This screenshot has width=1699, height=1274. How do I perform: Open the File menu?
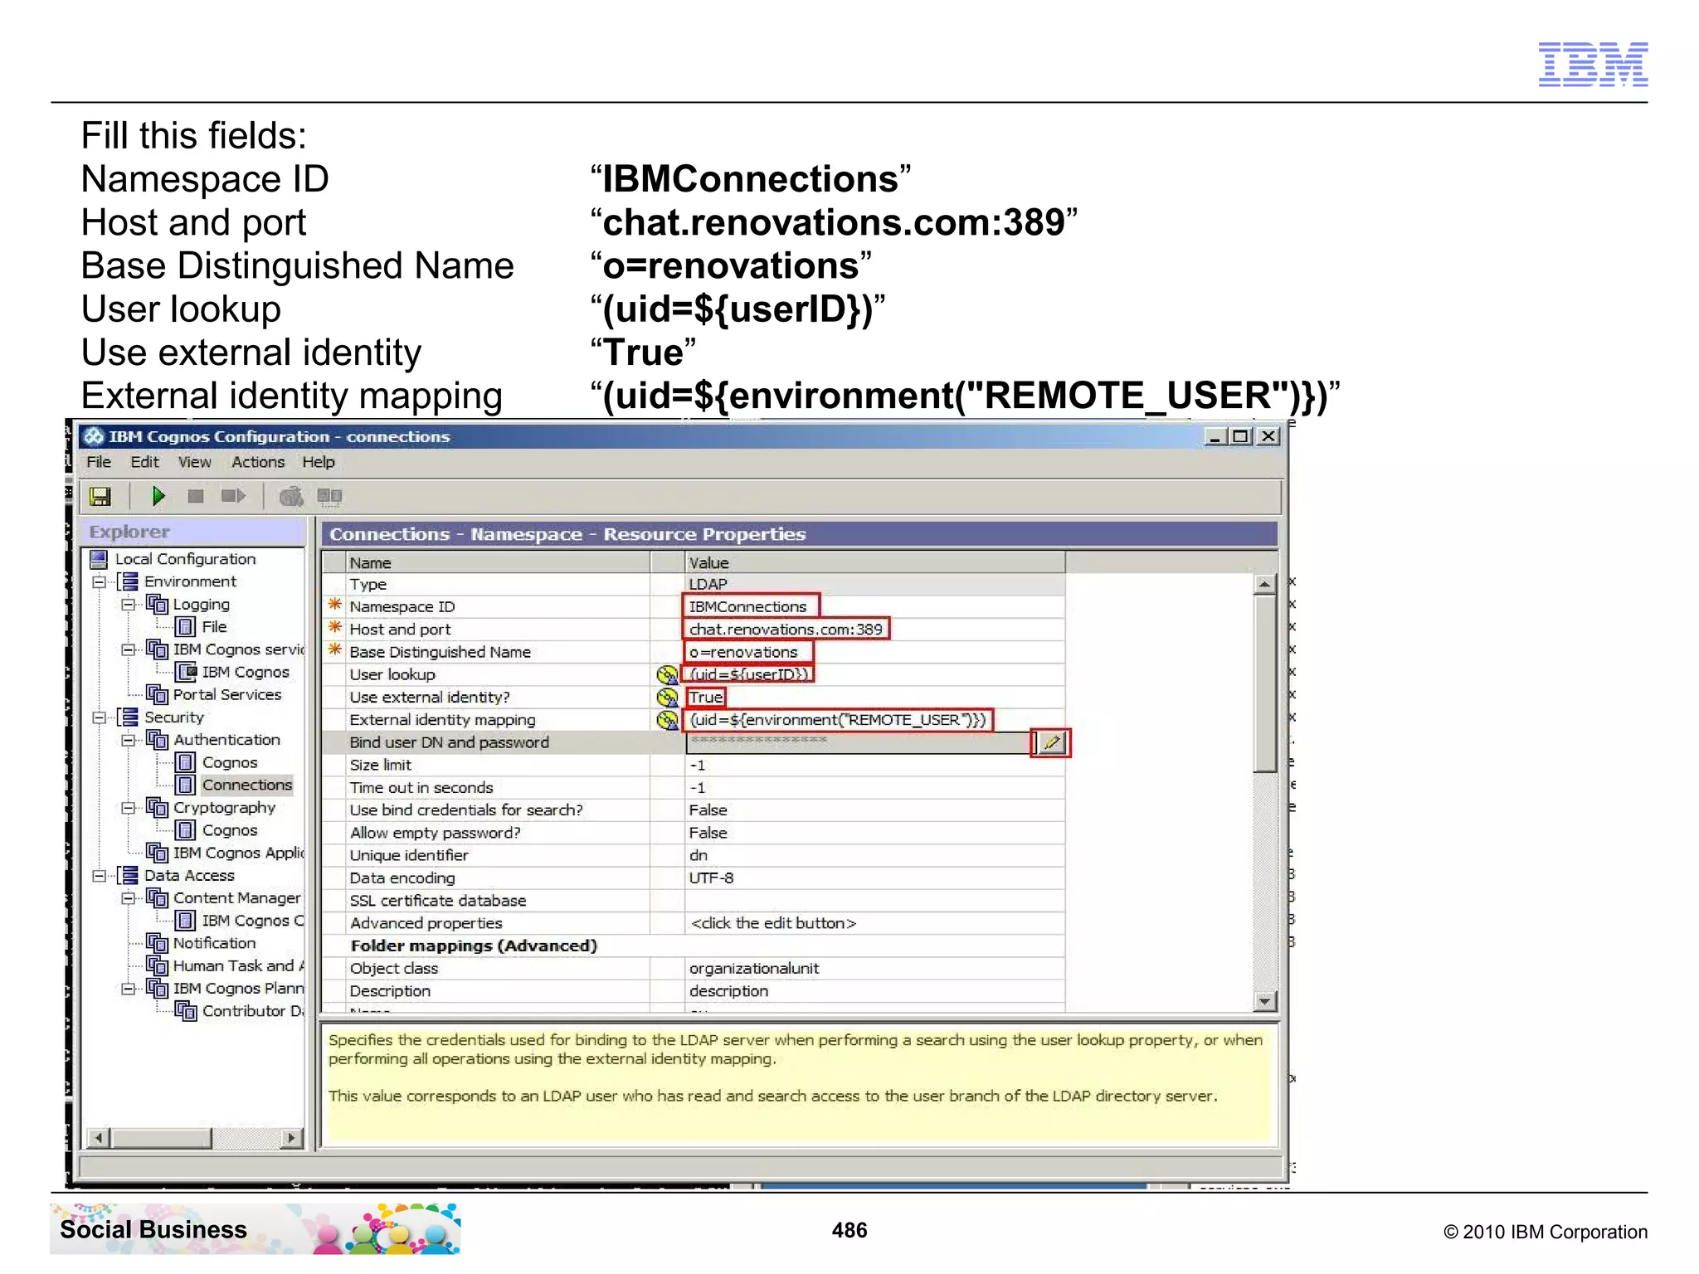point(99,462)
